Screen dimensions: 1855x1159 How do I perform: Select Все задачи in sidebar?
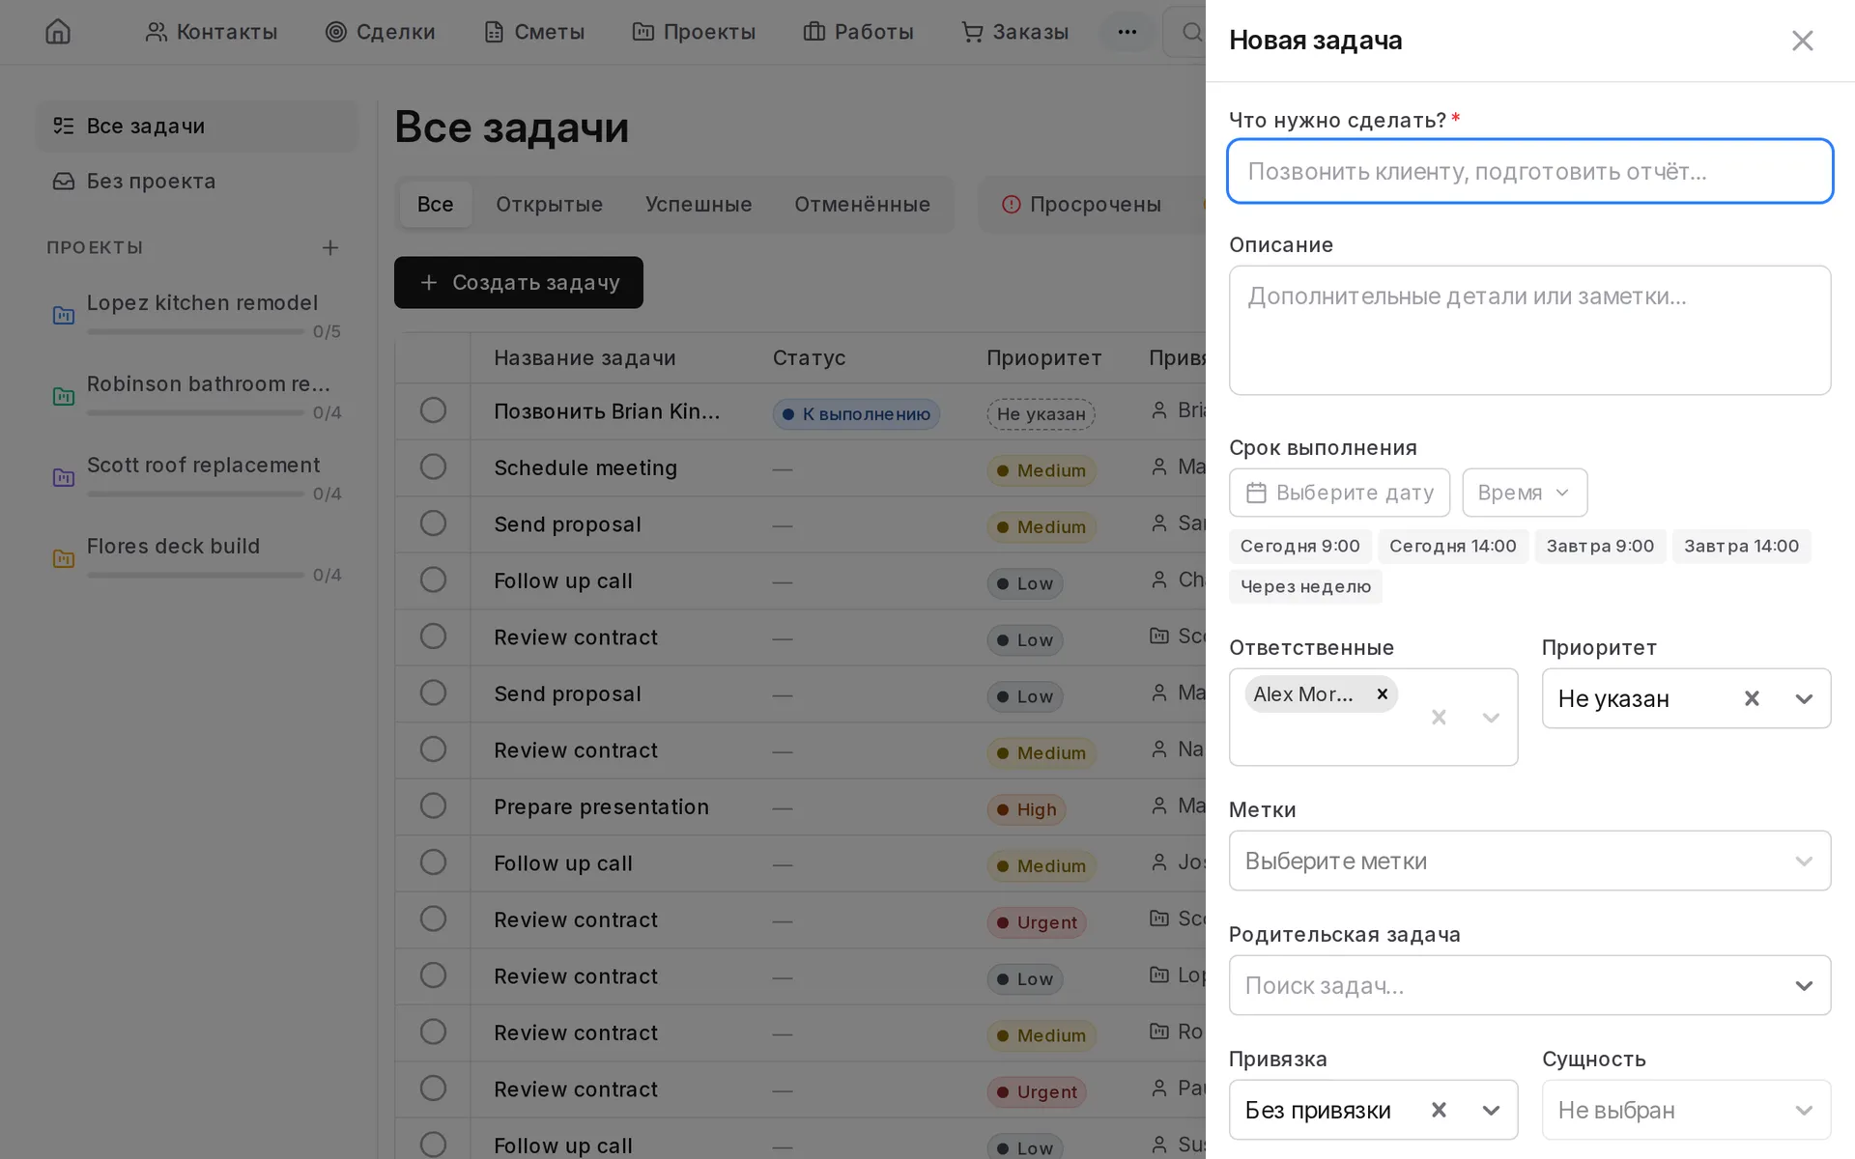pyautogui.click(x=196, y=127)
